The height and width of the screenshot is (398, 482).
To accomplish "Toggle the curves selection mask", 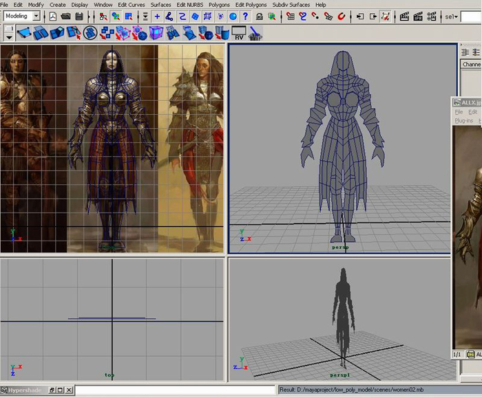I will 182,16.
